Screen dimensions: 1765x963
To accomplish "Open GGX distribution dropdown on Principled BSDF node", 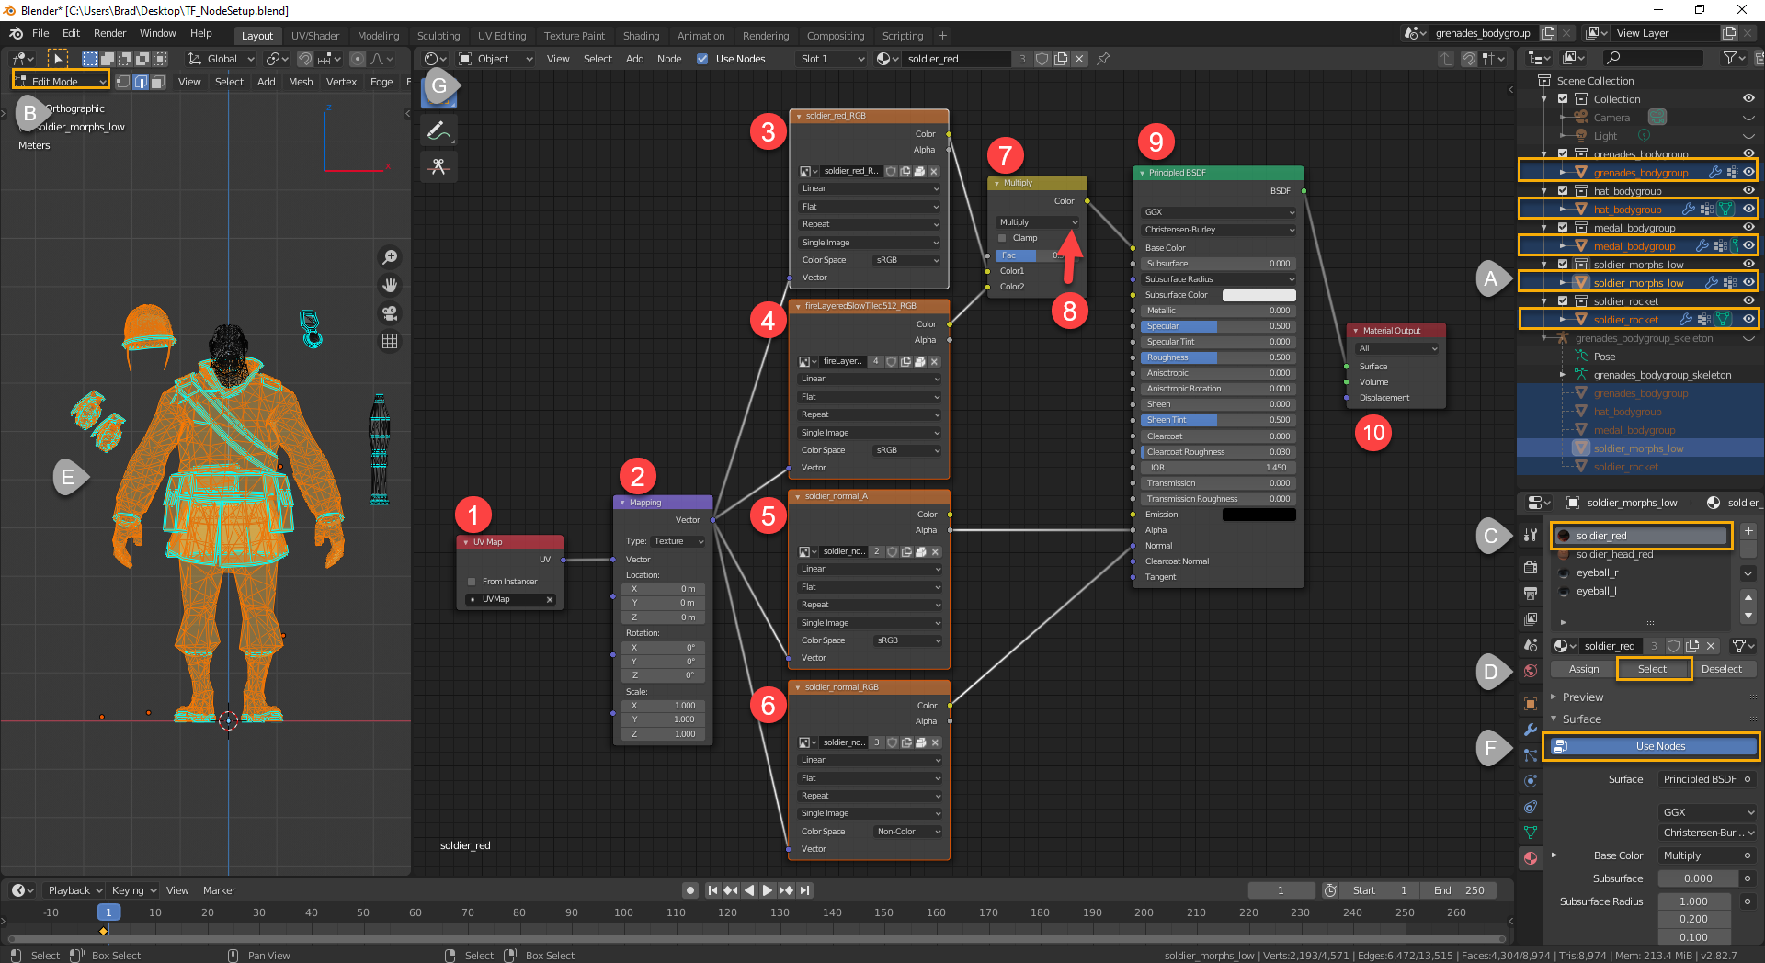I will (1219, 212).
